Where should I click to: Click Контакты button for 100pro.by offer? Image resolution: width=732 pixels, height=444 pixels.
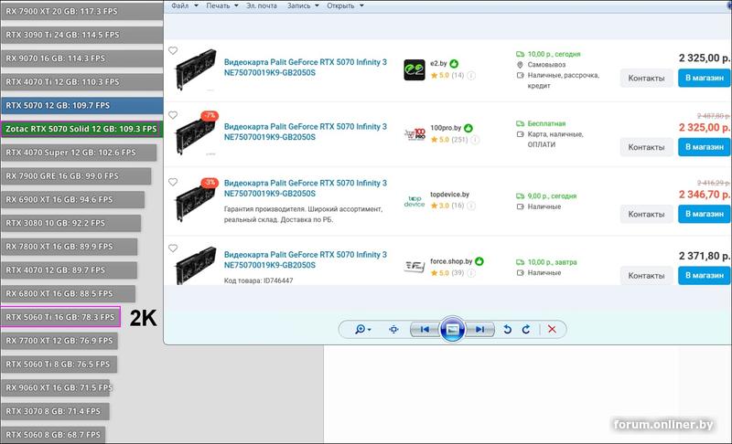(646, 147)
